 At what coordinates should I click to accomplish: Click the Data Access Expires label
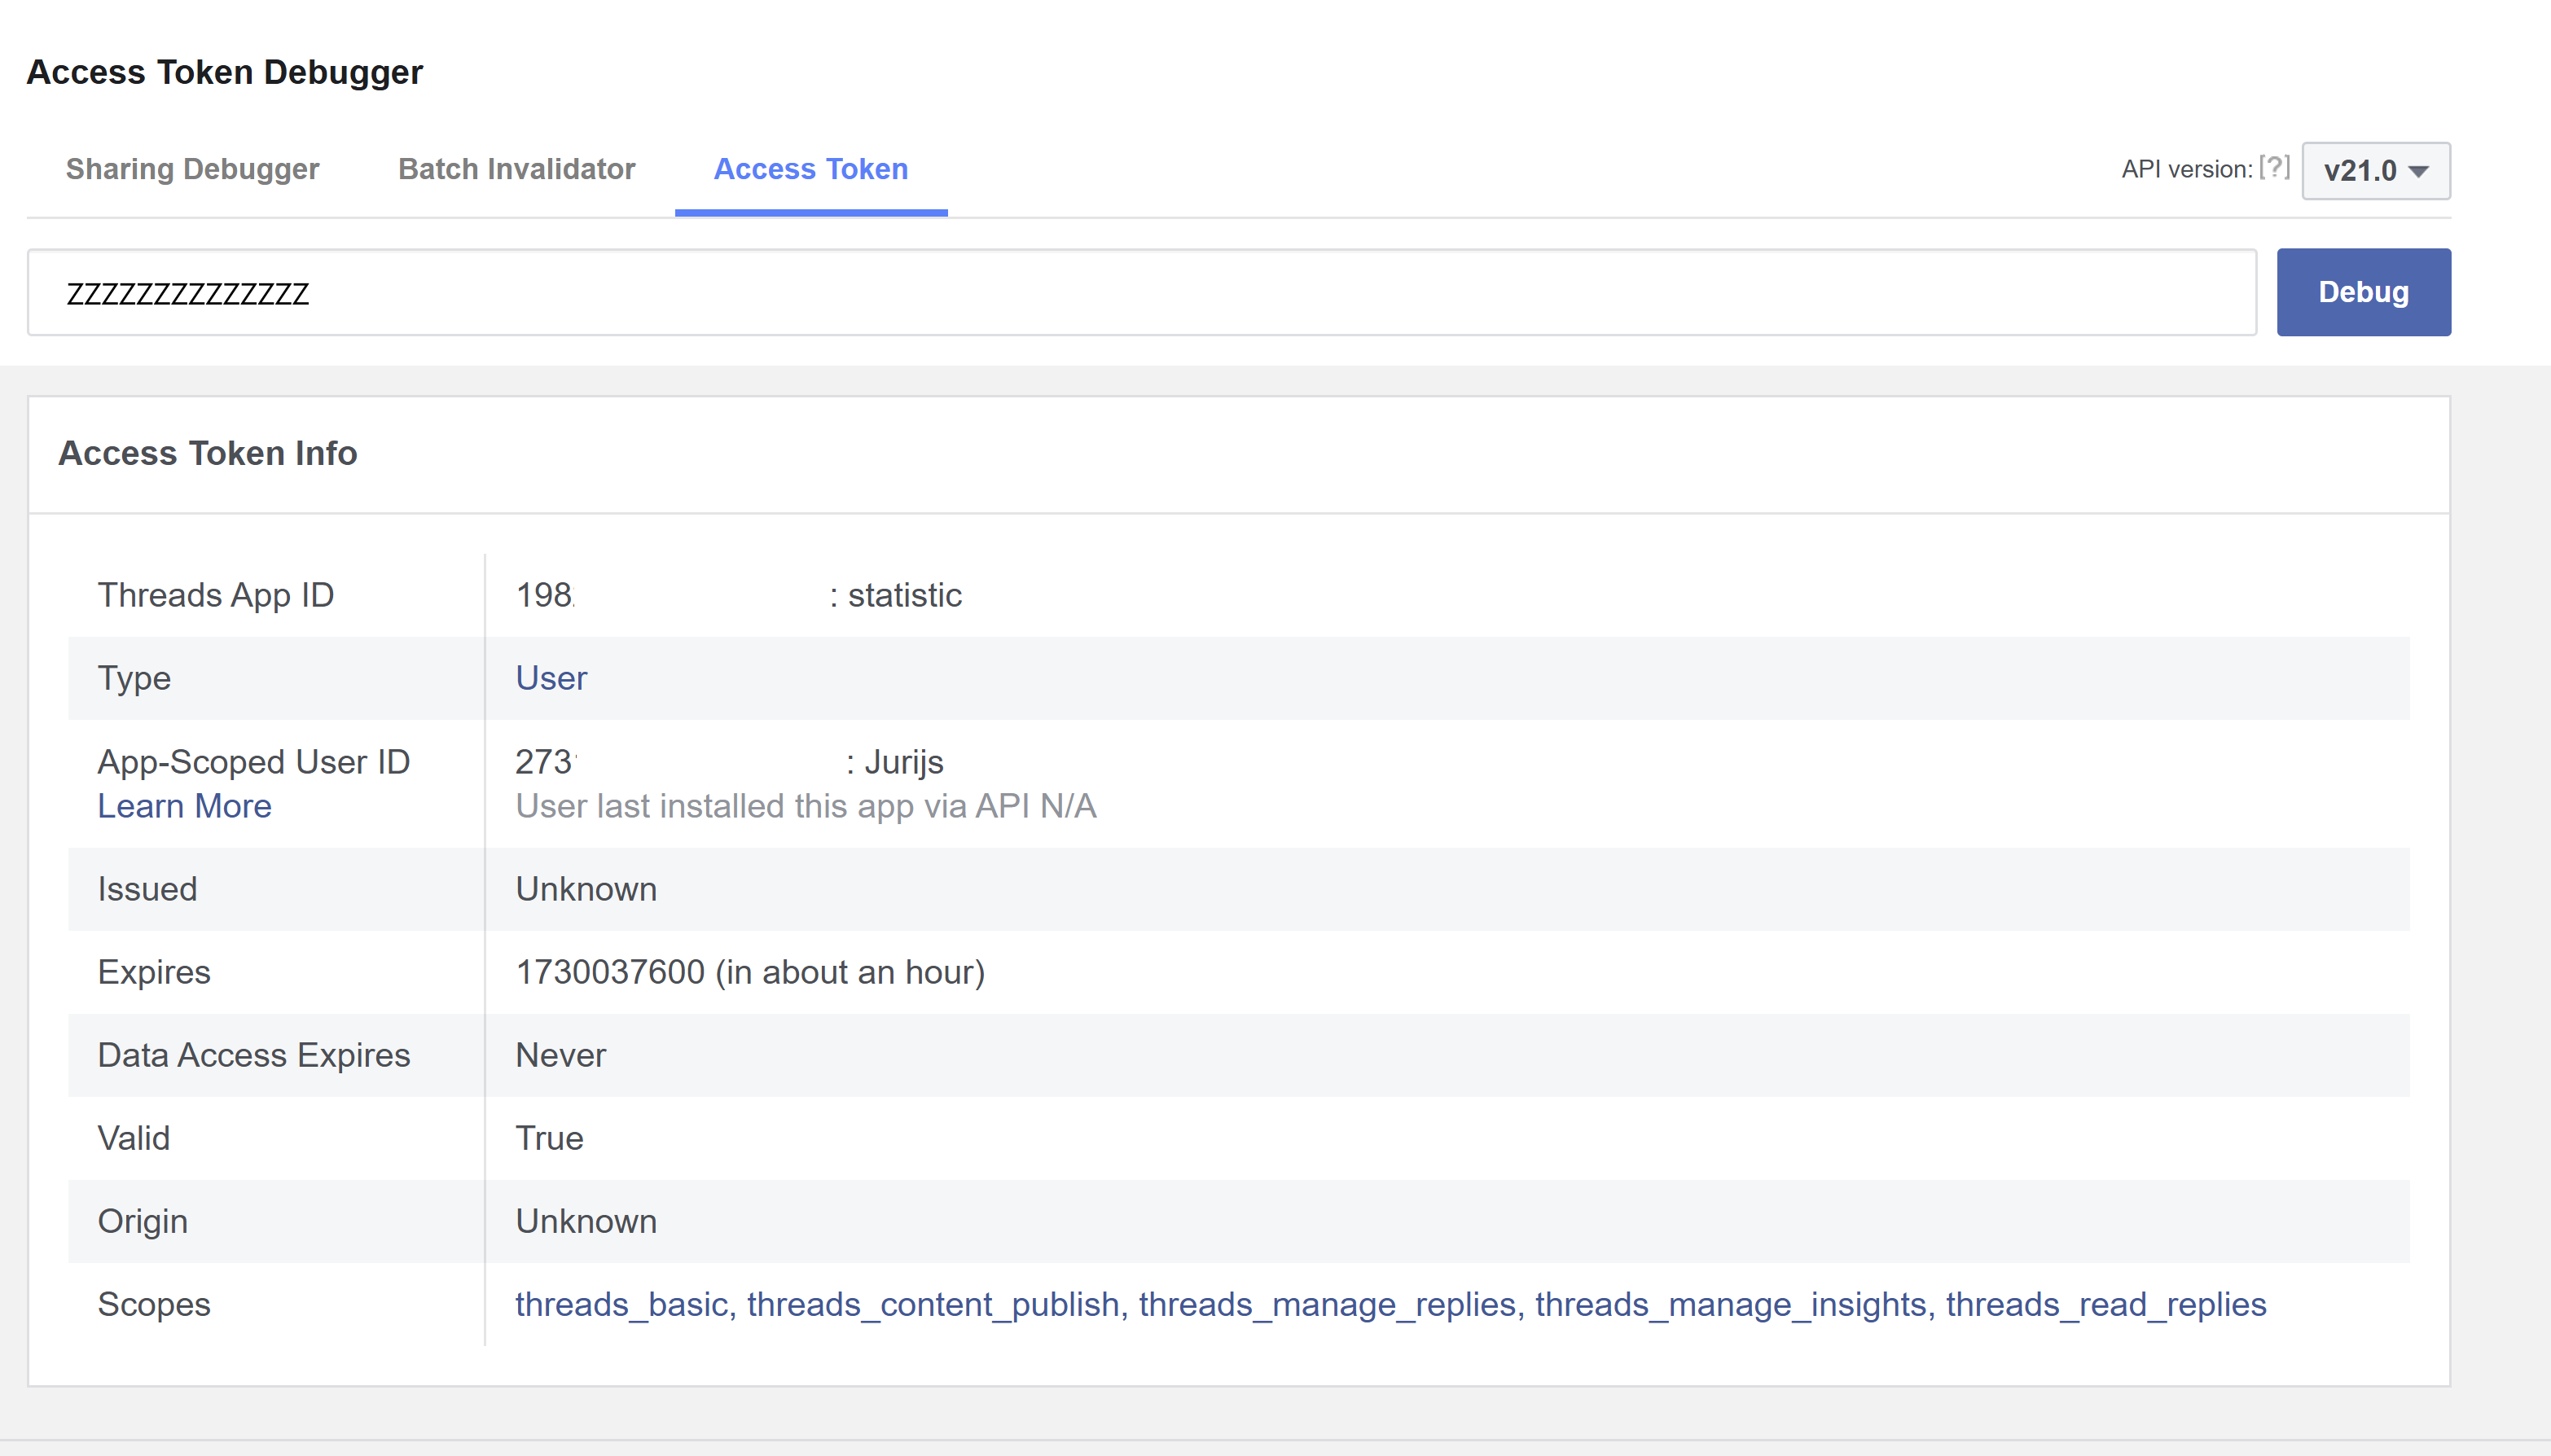coord(254,1055)
